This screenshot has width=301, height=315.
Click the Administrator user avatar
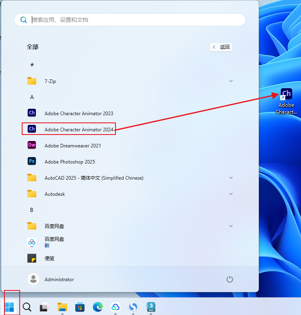[x=33, y=279]
